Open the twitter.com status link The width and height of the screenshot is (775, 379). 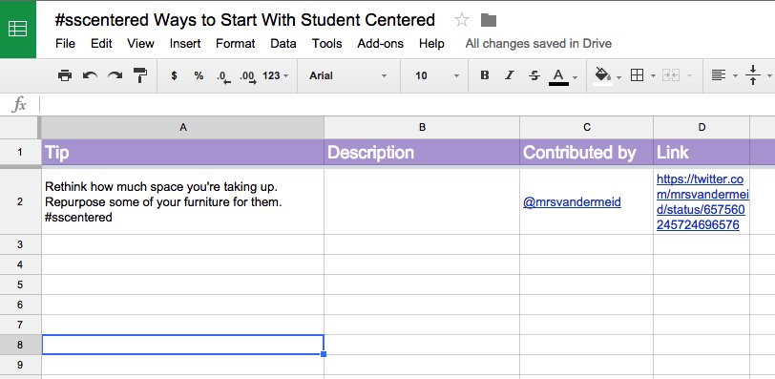click(x=702, y=201)
